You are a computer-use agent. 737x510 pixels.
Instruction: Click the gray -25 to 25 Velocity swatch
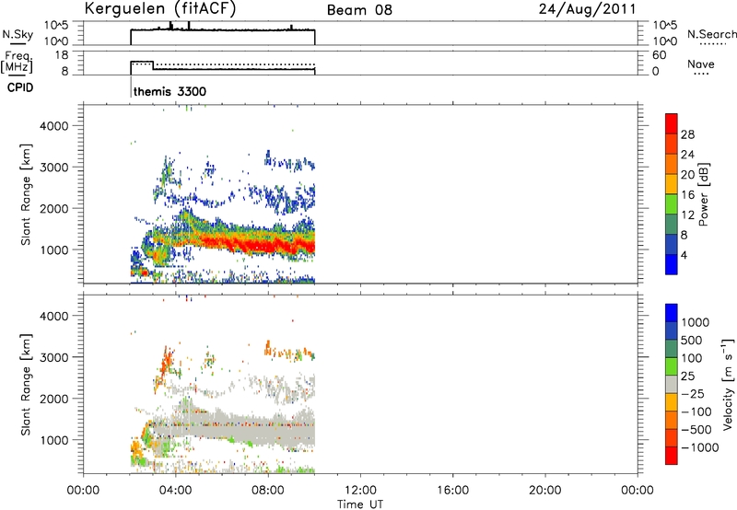click(672, 384)
